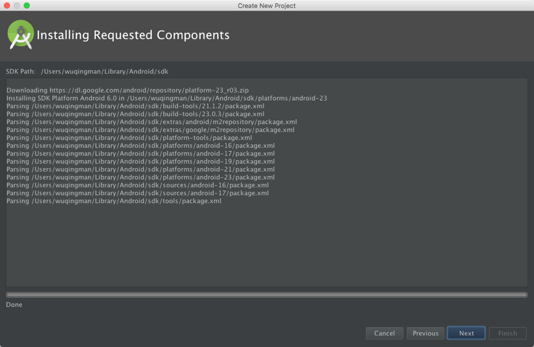Click the Android Studio logo icon
Viewport: 534px width, 347px height.
click(x=20, y=35)
